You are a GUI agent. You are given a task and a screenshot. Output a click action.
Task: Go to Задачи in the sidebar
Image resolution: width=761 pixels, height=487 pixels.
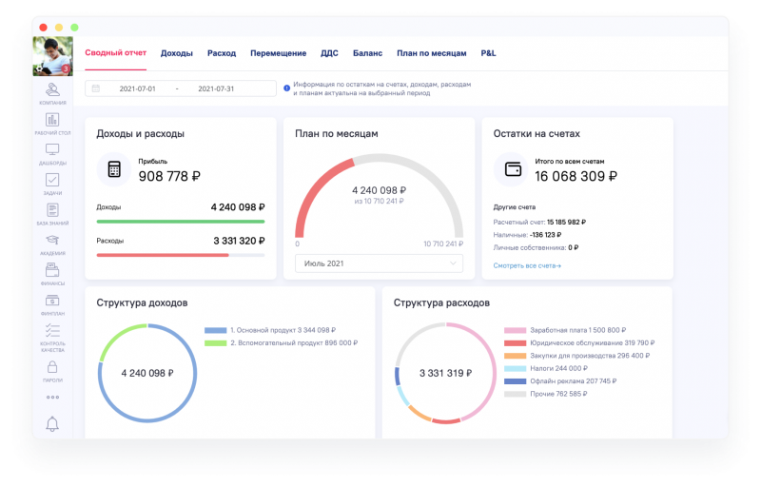[x=52, y=181]
